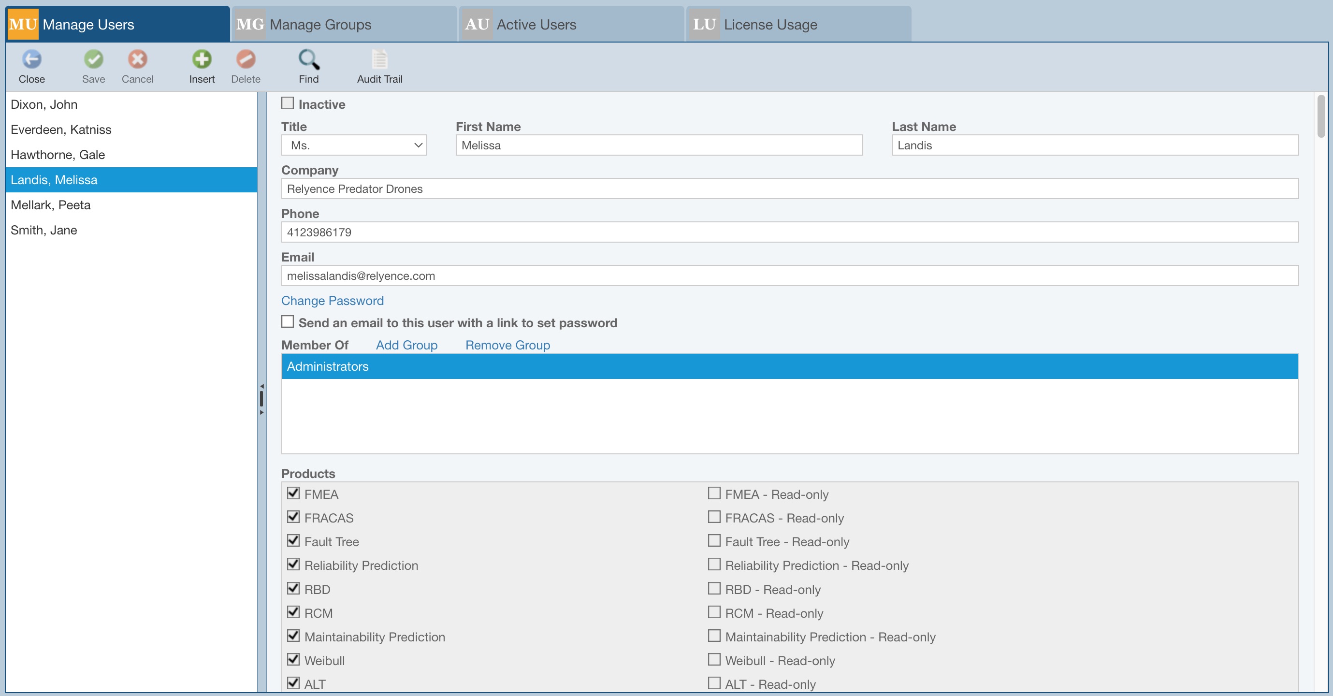1333x696 pixels.
Task: Enable send password email checkbox
Action: click(288, 322)
